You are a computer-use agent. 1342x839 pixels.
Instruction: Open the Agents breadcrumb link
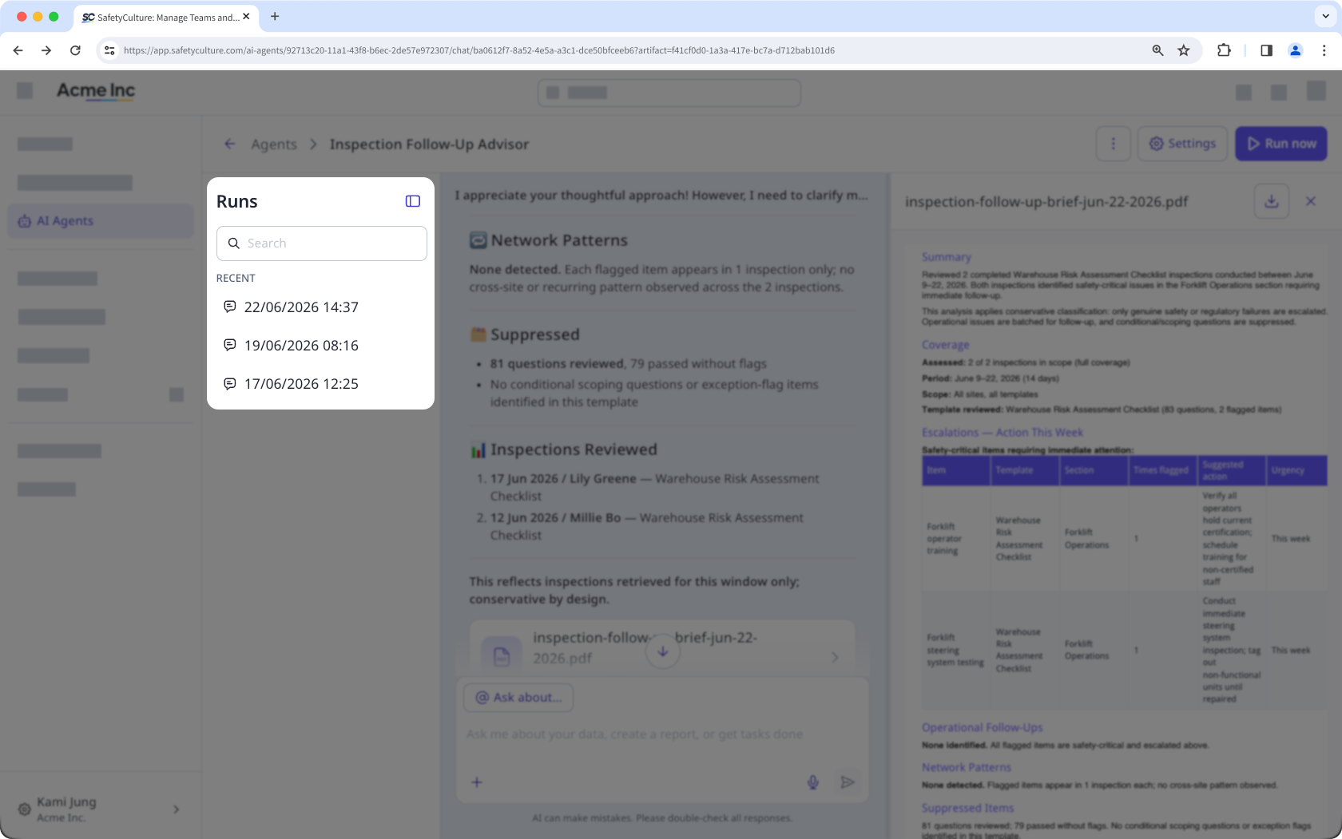(274, 144)
